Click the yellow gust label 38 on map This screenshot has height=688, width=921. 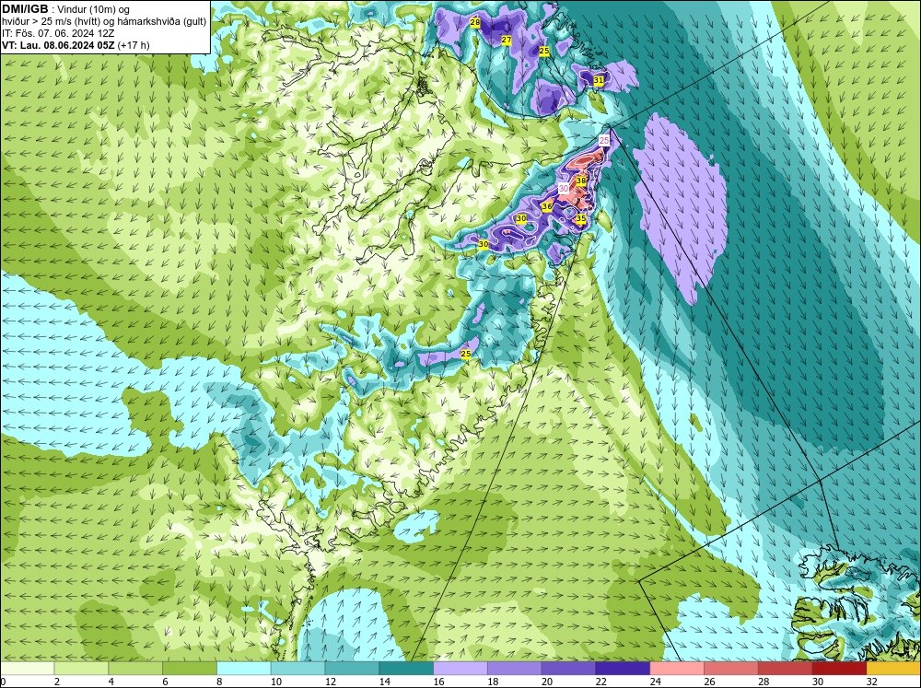[581, 181]
